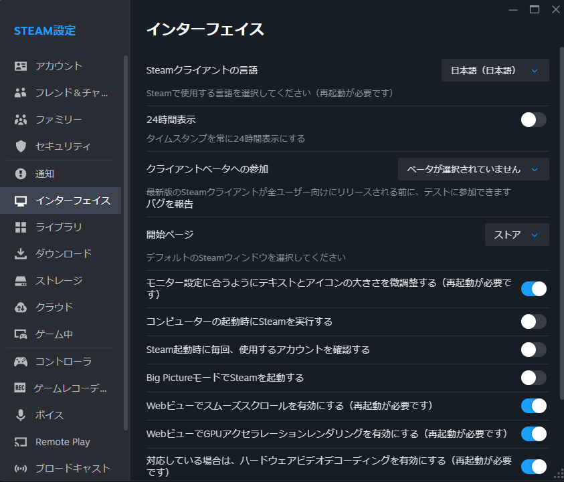Click the ストレージ drive icon

click(21, 281)
